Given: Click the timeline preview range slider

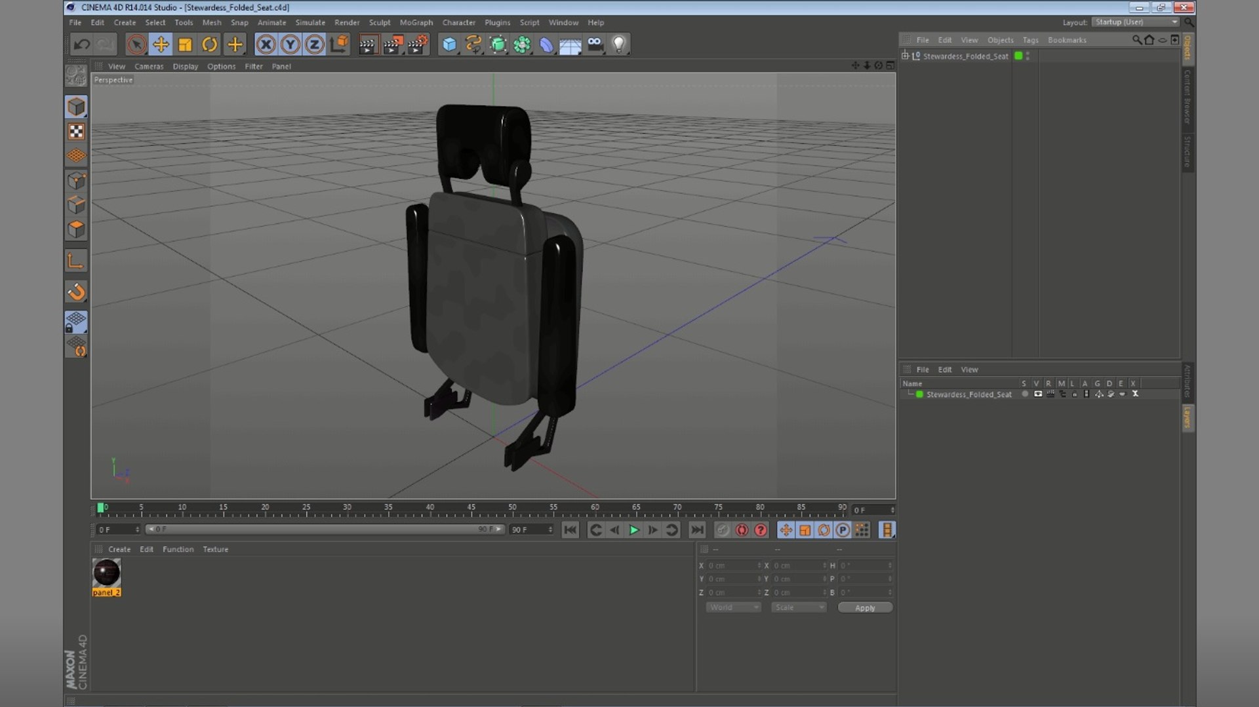Looking at the screenshot, I should 325,529.
